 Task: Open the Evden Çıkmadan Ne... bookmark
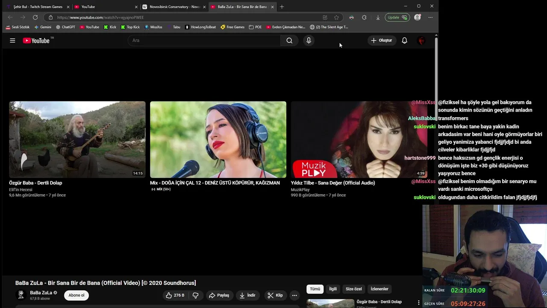pyautogui.click(x=286, y=27)
